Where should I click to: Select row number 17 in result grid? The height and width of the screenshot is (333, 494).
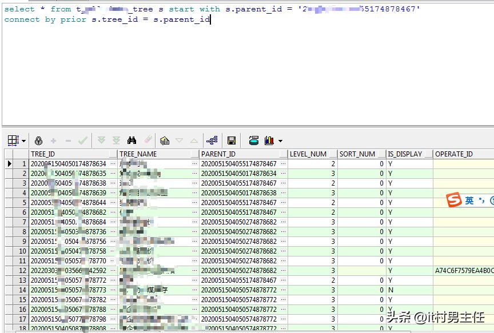[x=21, y=319]
